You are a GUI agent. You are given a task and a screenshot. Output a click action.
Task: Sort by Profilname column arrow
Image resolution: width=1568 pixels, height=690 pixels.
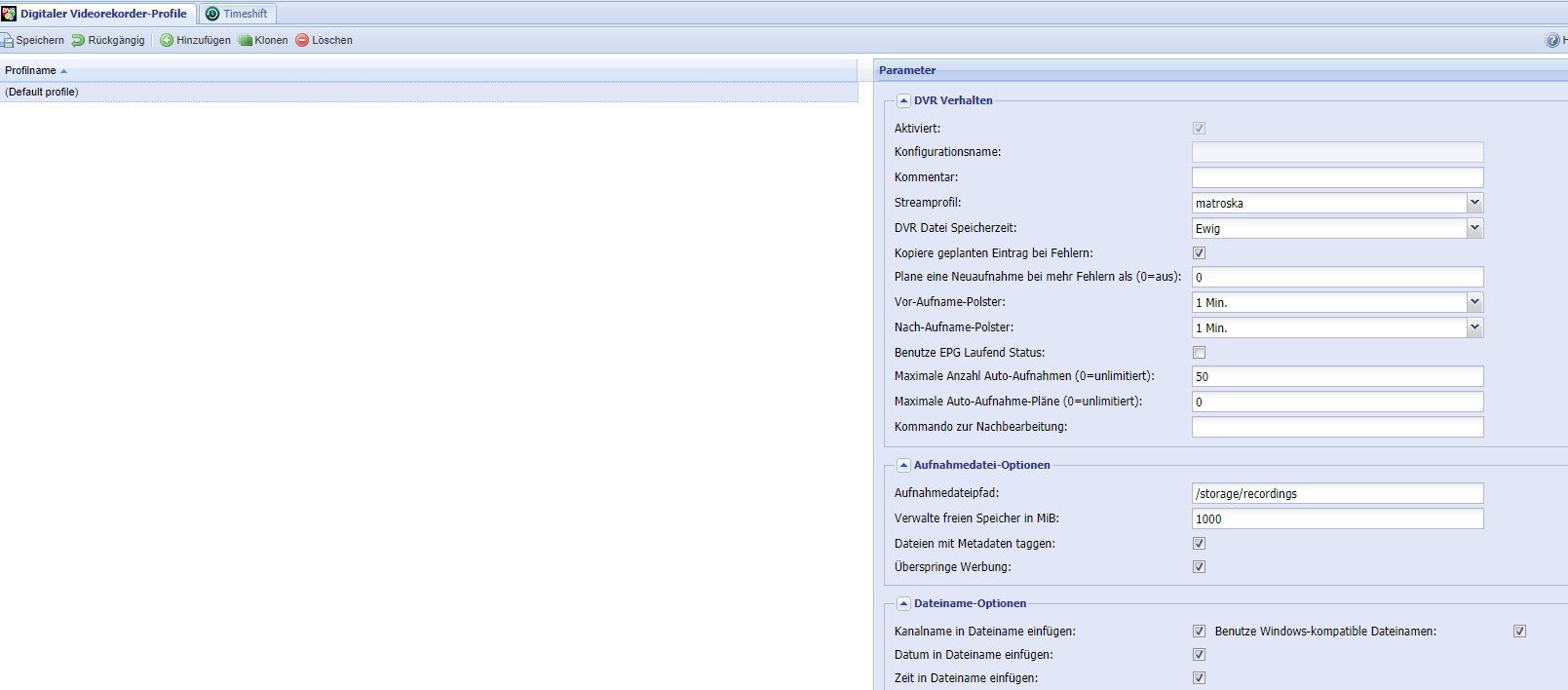63,71
